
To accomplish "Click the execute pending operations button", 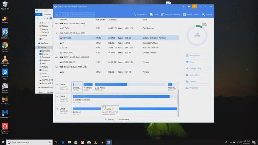I will pyautogui.click(x=83, y=14).
